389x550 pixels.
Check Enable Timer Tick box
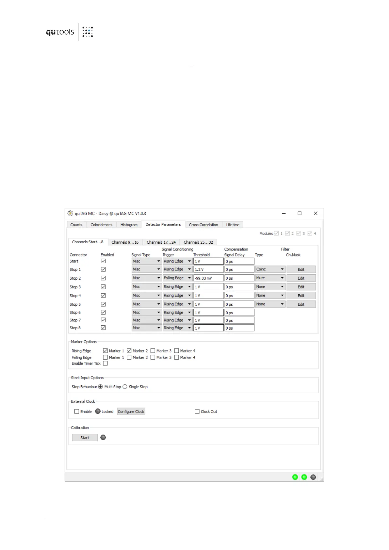(105, 363)
